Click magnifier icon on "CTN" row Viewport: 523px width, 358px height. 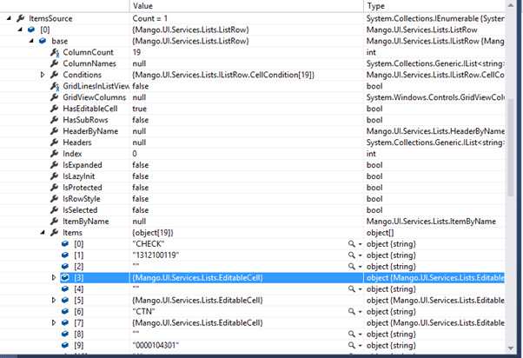(x=351, y=311)
